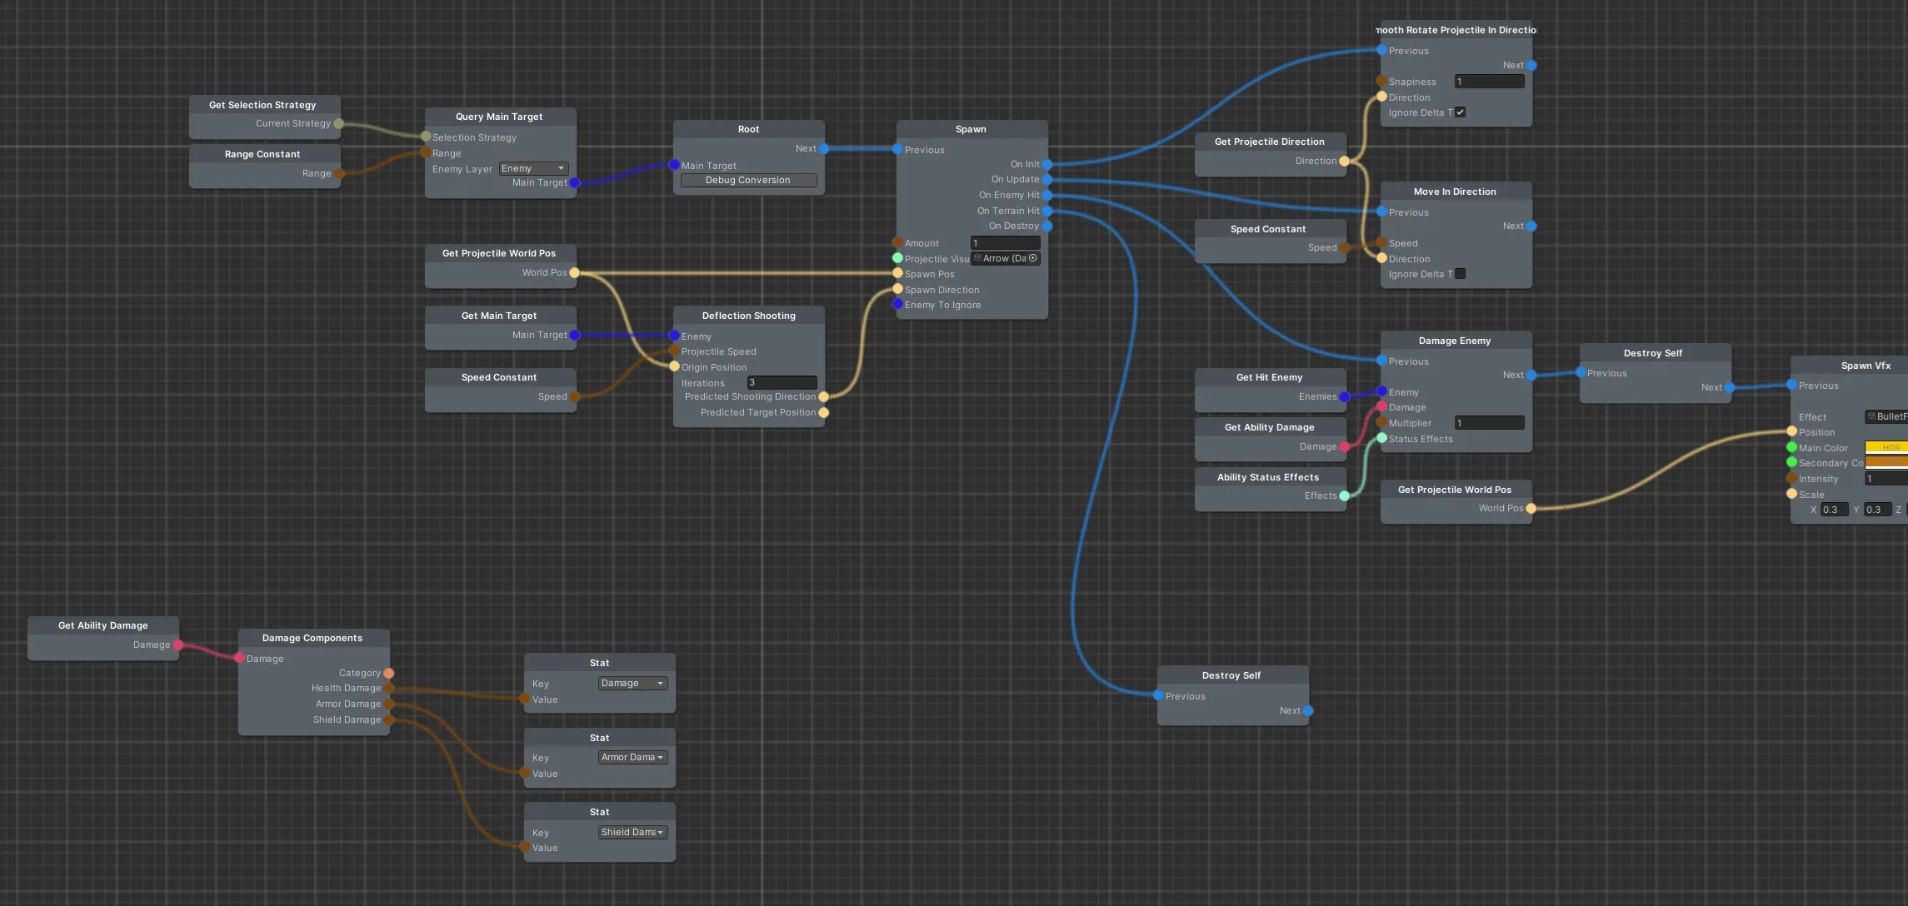Click the Current Strategy output port

(338, 124)
